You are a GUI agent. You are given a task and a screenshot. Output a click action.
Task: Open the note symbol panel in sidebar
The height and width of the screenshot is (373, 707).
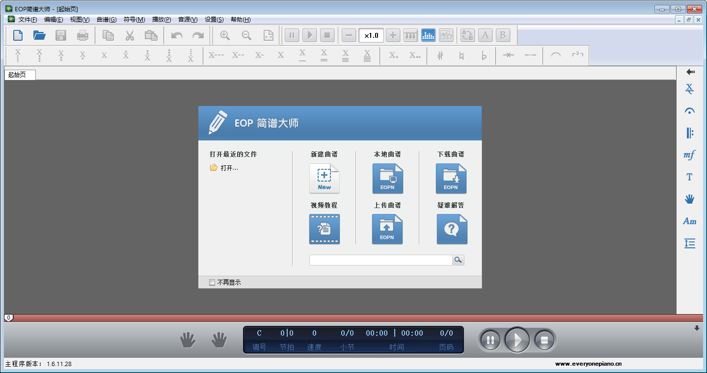(x=690, y=89)
